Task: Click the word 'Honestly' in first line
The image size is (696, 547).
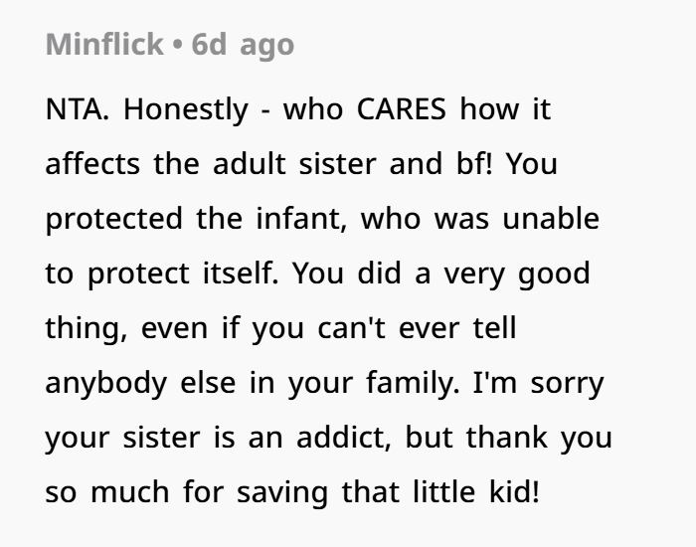Action: tap(186, 109)
